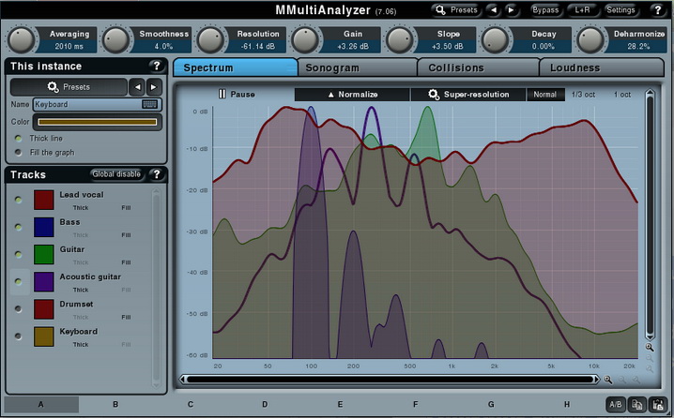Open help for This instance panel
This screenshot has width=674, height=418.
157,66
